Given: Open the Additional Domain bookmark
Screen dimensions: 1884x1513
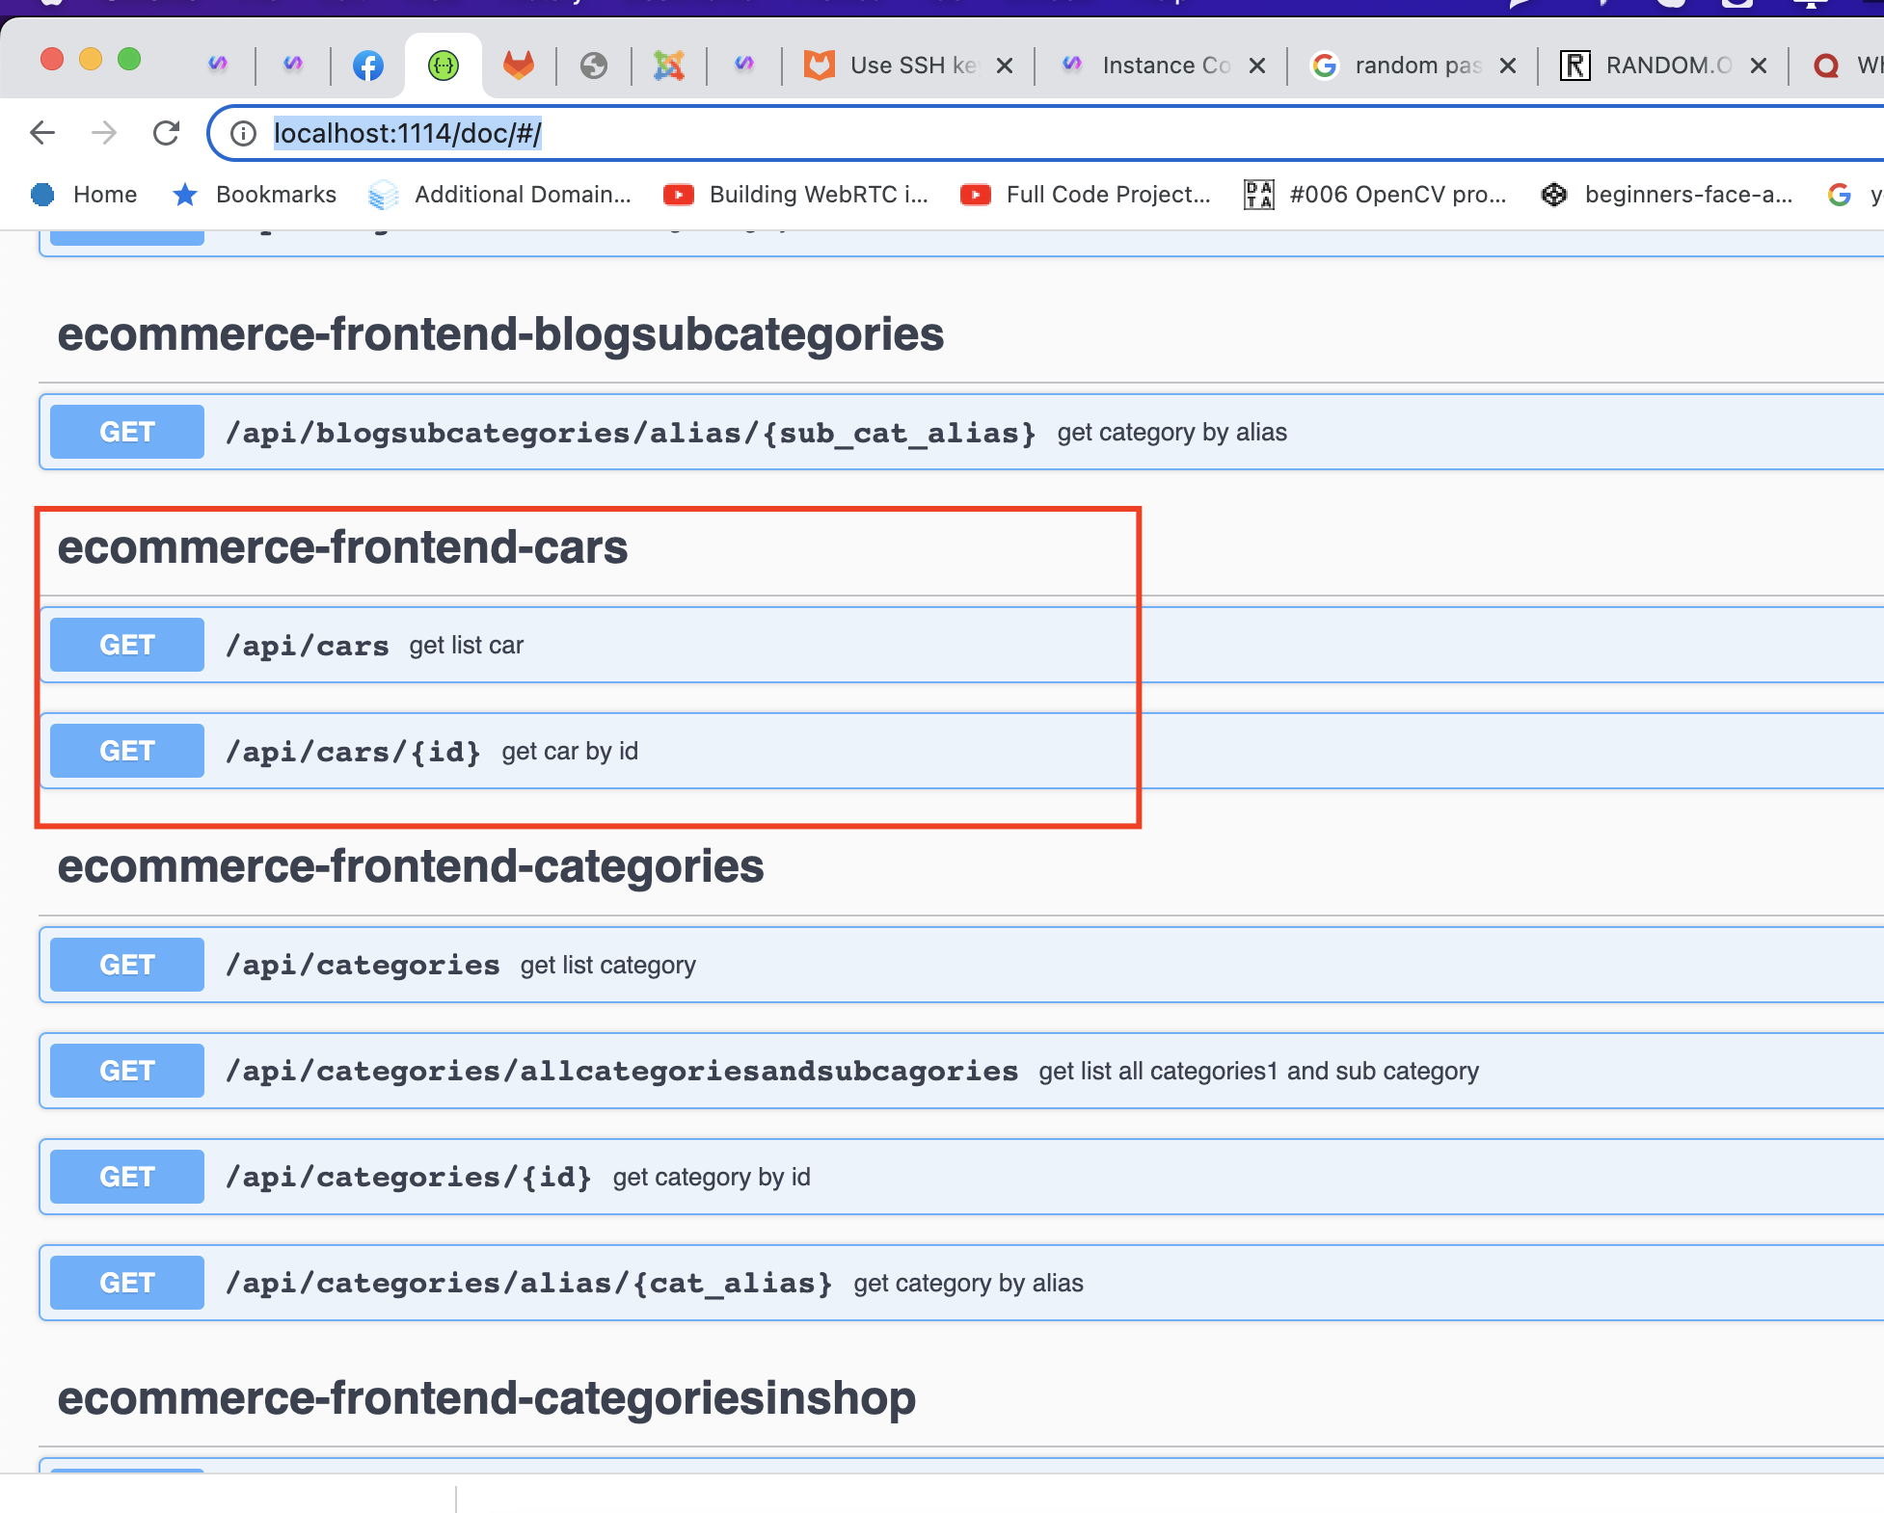Looking at the screenshot, I should click(499, 195).
